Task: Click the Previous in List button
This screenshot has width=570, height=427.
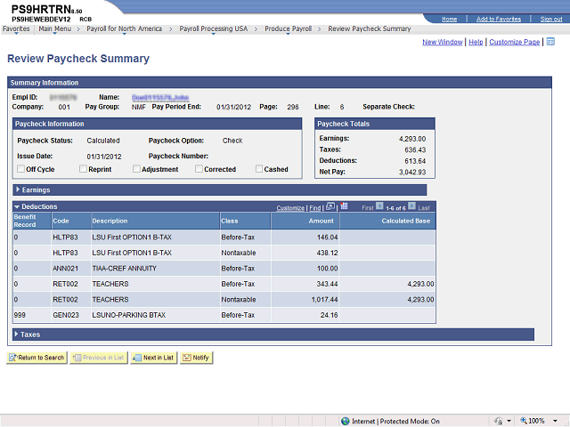Action: [99, 358]
